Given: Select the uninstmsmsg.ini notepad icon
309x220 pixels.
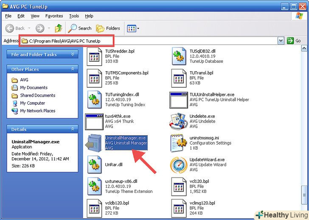Looking at the screenshot, I should [x=179, y=143].
